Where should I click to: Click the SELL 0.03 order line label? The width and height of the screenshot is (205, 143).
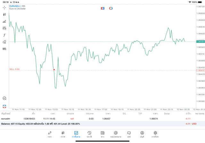(x=14, y=69)
